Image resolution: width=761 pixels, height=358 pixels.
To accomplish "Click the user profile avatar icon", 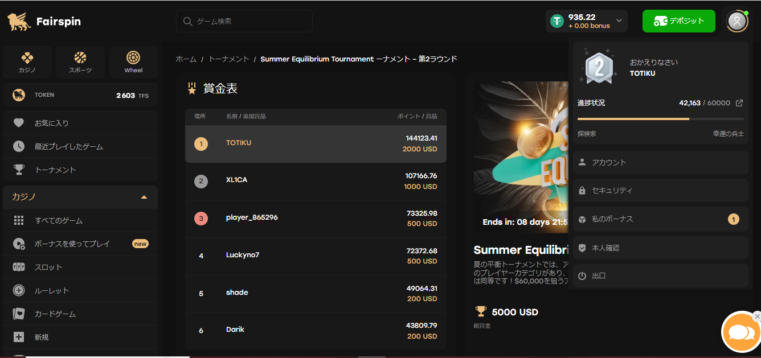I will point(737,21).
